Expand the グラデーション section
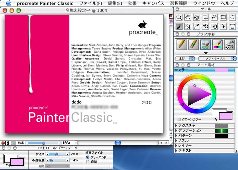 [x=176, y=130]
